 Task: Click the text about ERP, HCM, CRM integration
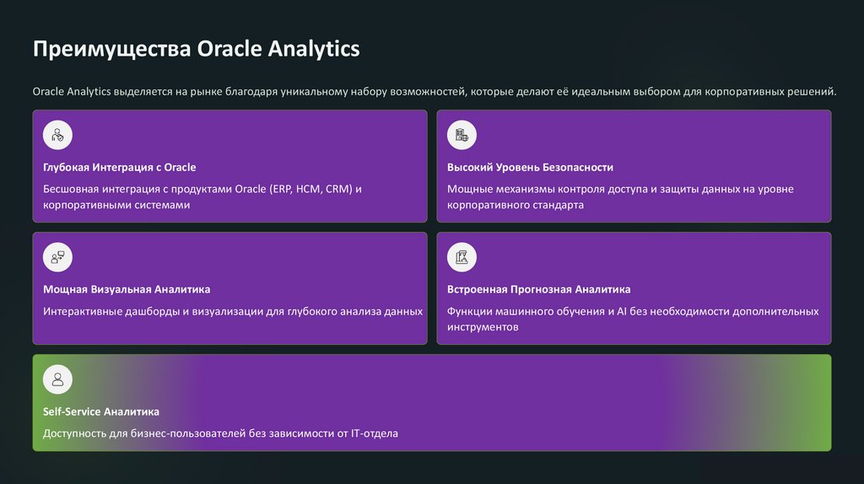202,196
